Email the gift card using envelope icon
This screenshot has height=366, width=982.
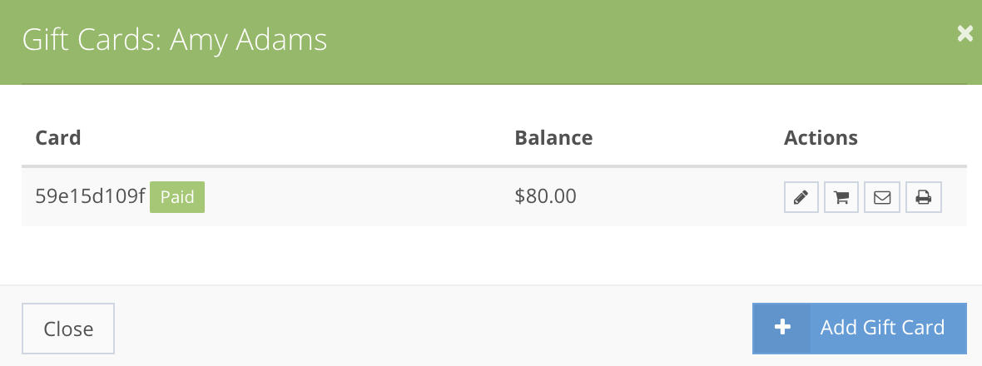pos(882,197)
